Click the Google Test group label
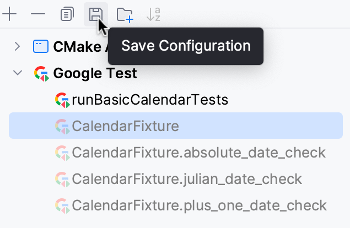Viewport: 350px width, 228px height. [x=95, y=73]
